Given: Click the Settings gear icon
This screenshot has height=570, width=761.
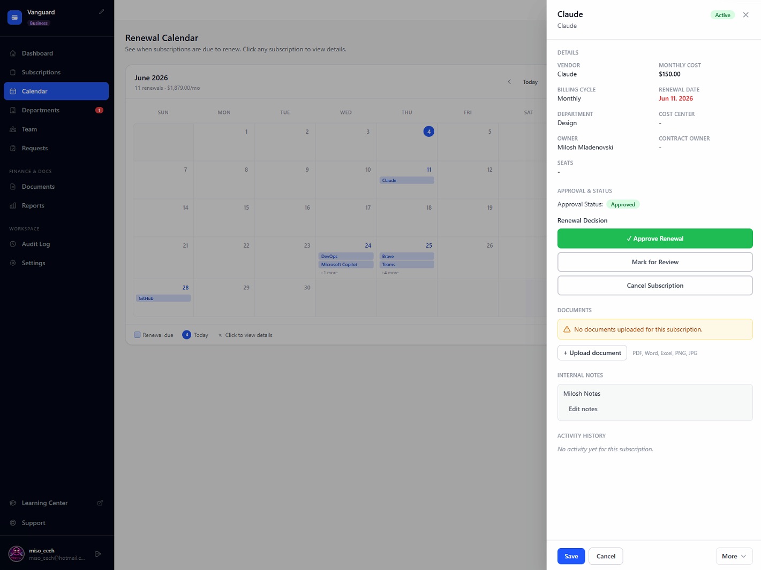Looking at the screenshot, I should tap(13, 263).
